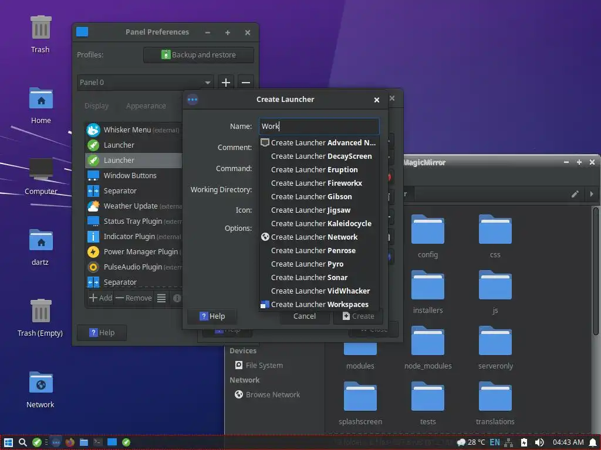Select the Sonar suggestion
Viewport: 601px width, 450px height.
(x=319, y=277)
